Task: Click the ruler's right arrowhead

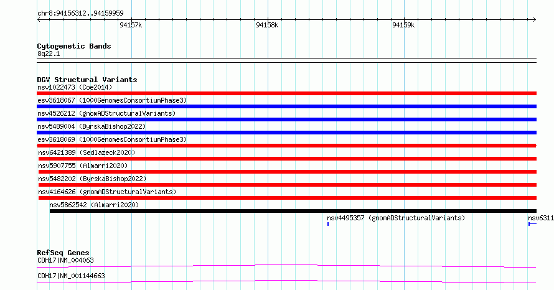Action: (535, 20)
